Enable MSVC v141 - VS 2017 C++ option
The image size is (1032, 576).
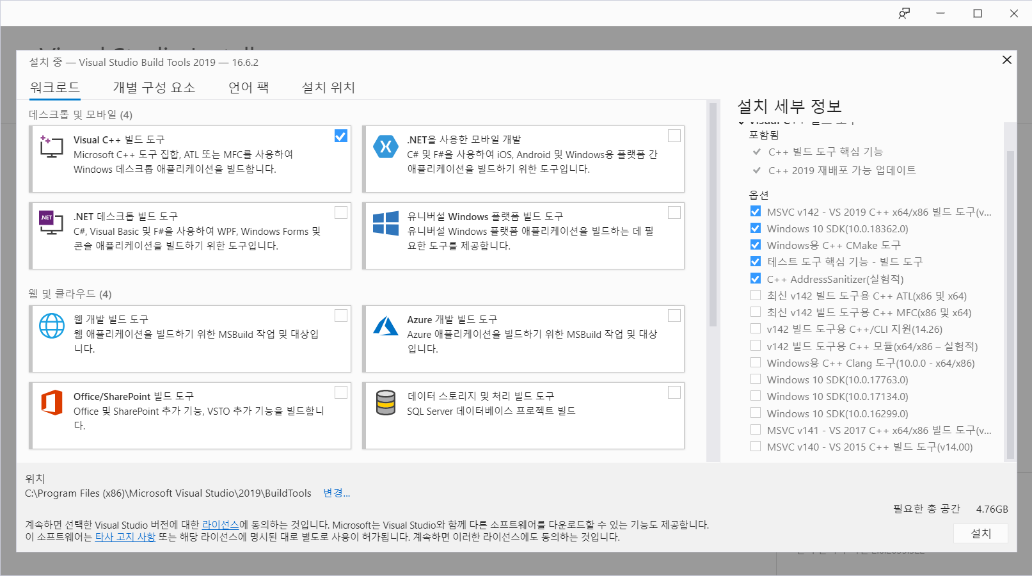pyautogui.click(x=756, y=430)
